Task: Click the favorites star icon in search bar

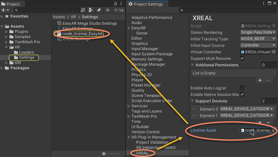Action: (x=107, y=10)
